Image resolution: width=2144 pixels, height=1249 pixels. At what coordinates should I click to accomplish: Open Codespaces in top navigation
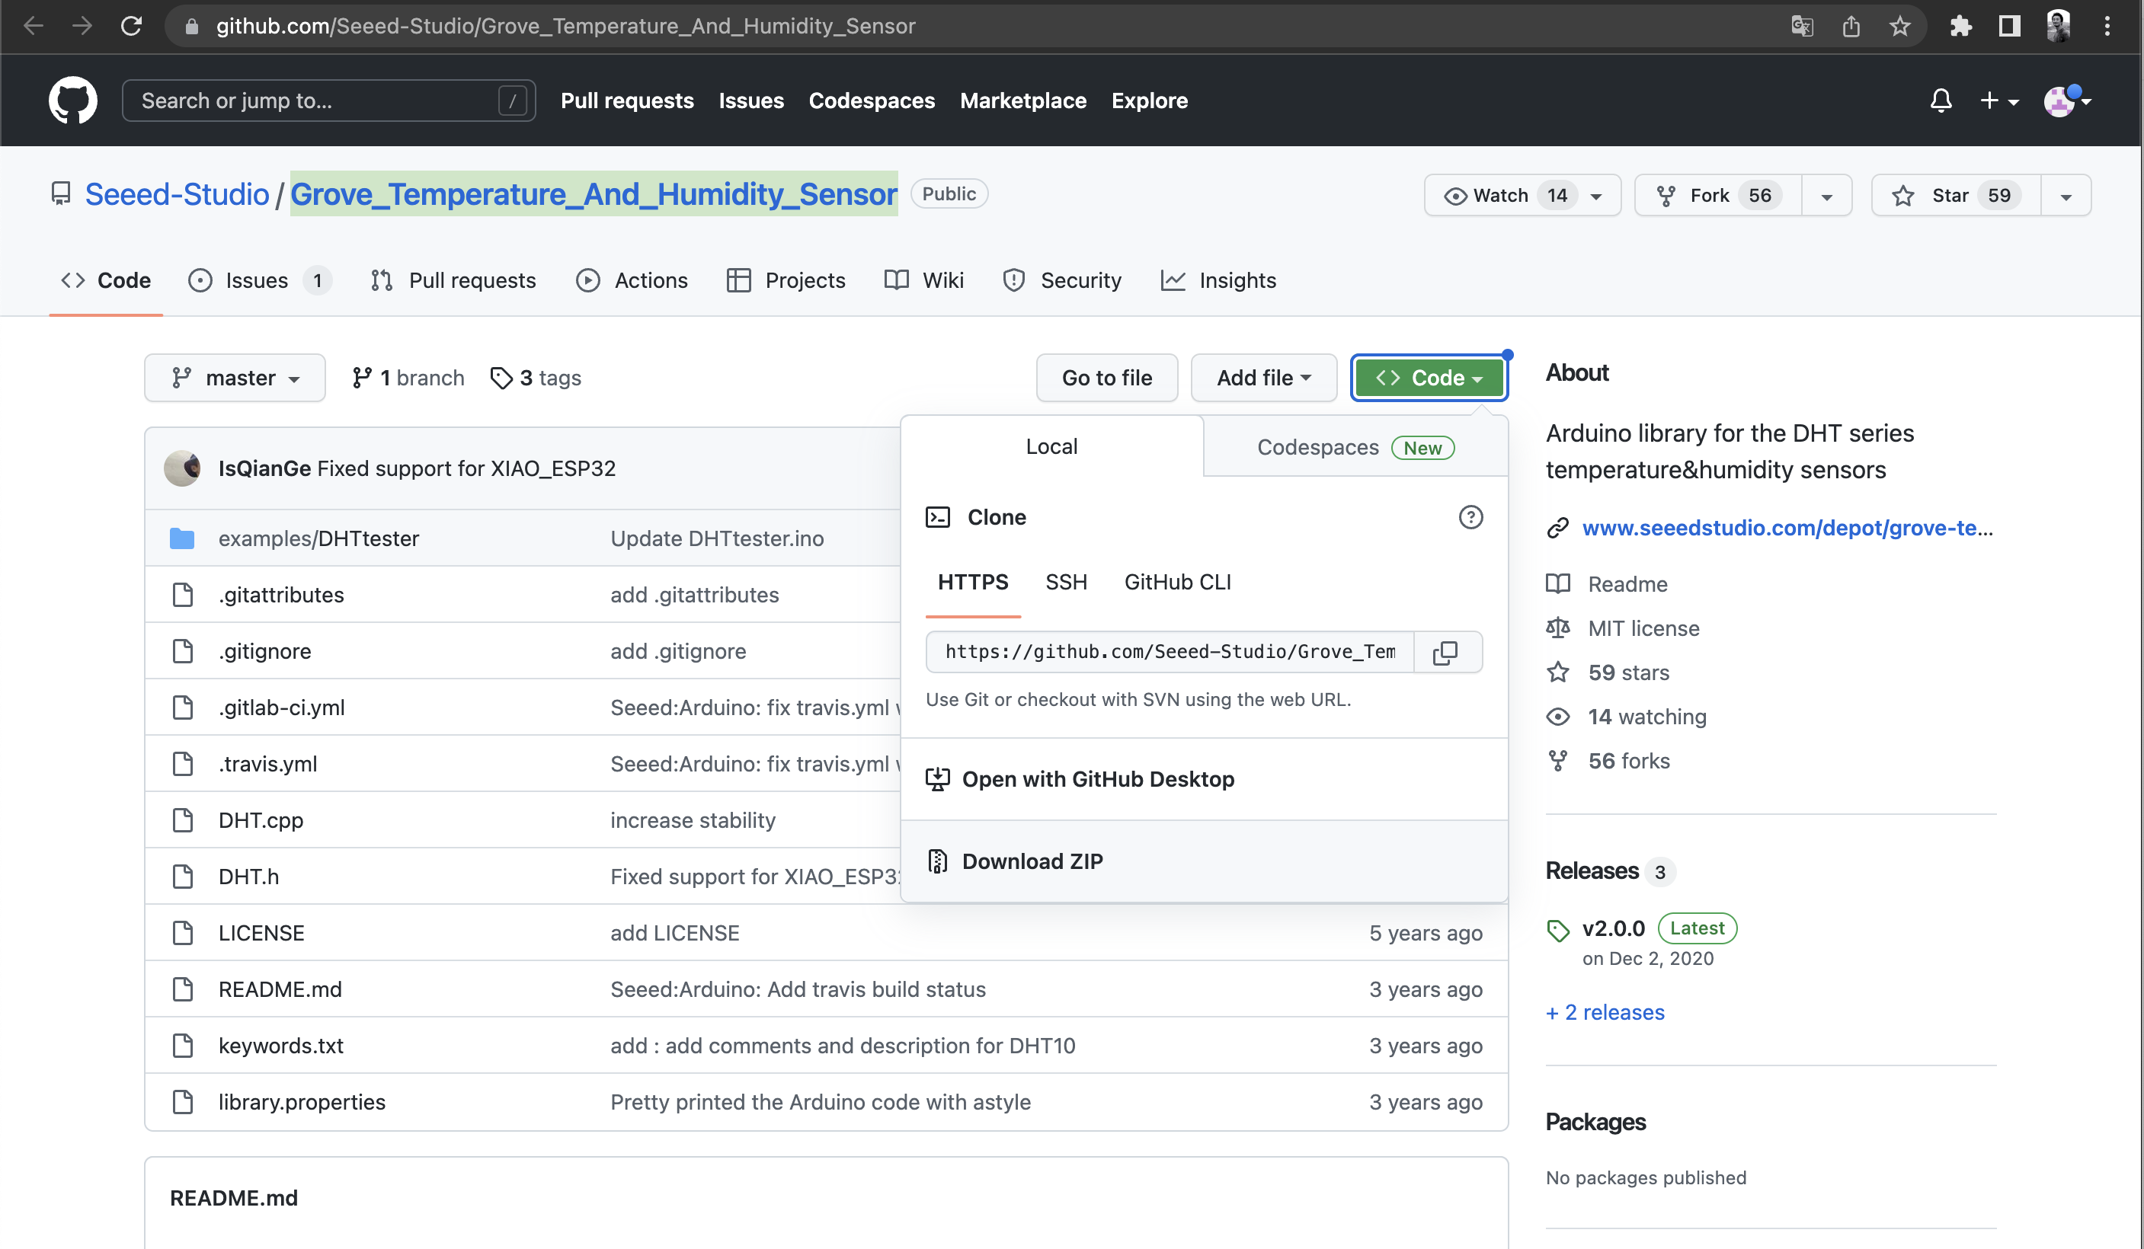(871, 101)
